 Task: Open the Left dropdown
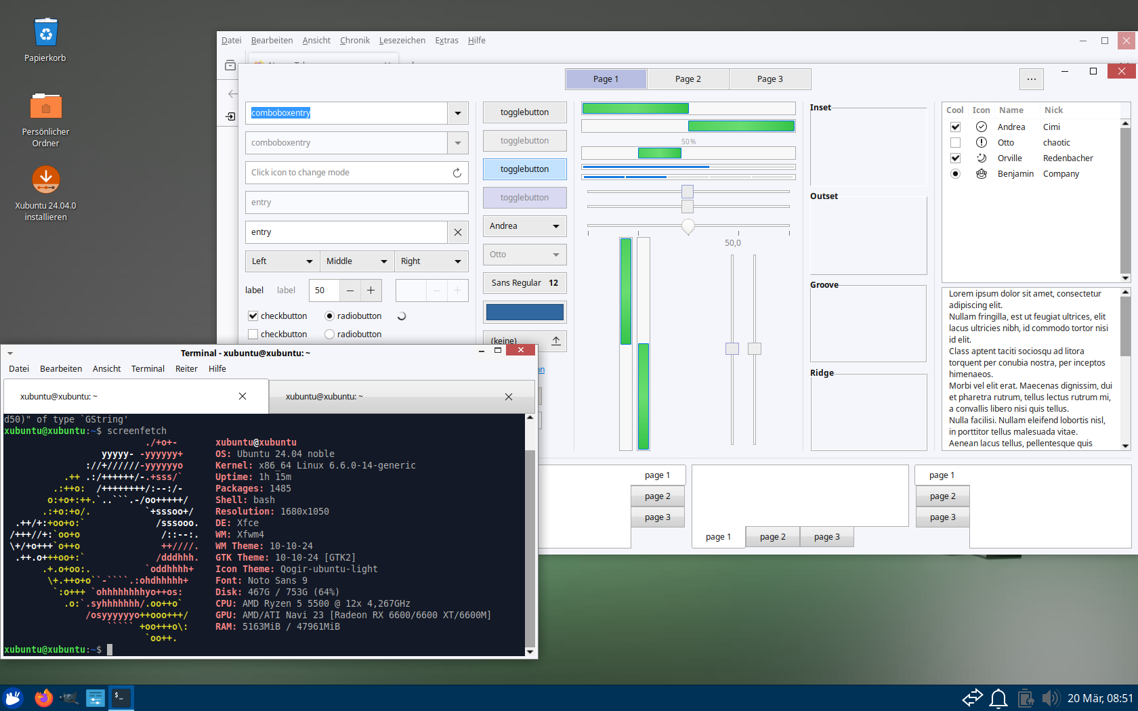pyautogui.click(x=282, y=261)
